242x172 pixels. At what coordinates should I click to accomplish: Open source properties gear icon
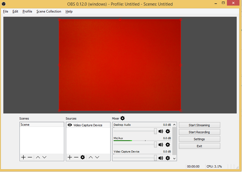point(83,157)
